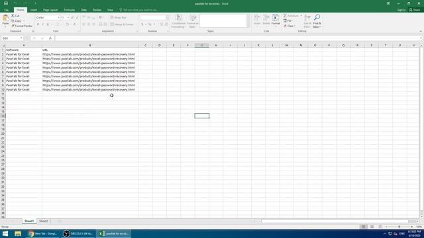Click the Share button
Viewport: 424px width, 238px height.
tap(415, 10)
